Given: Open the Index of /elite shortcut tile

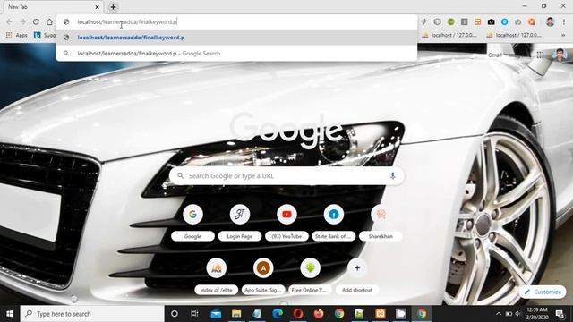Looking at the screenshot, I should coord(217,275).
